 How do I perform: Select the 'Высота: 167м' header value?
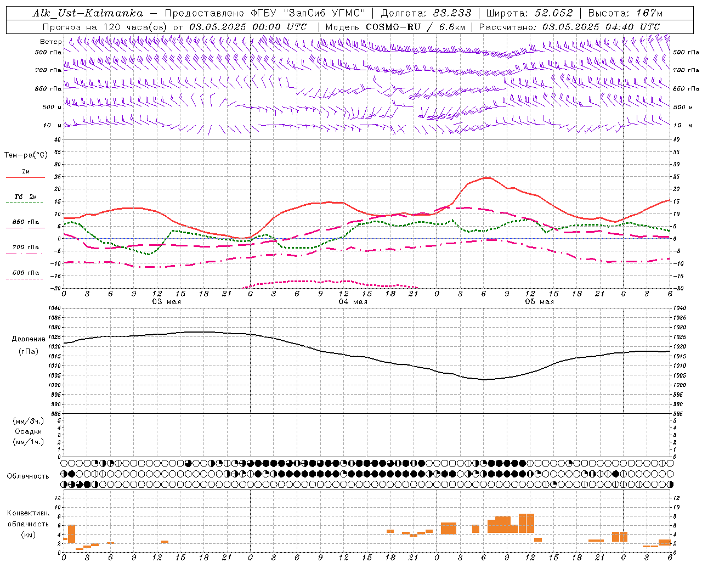pos(625,14)
